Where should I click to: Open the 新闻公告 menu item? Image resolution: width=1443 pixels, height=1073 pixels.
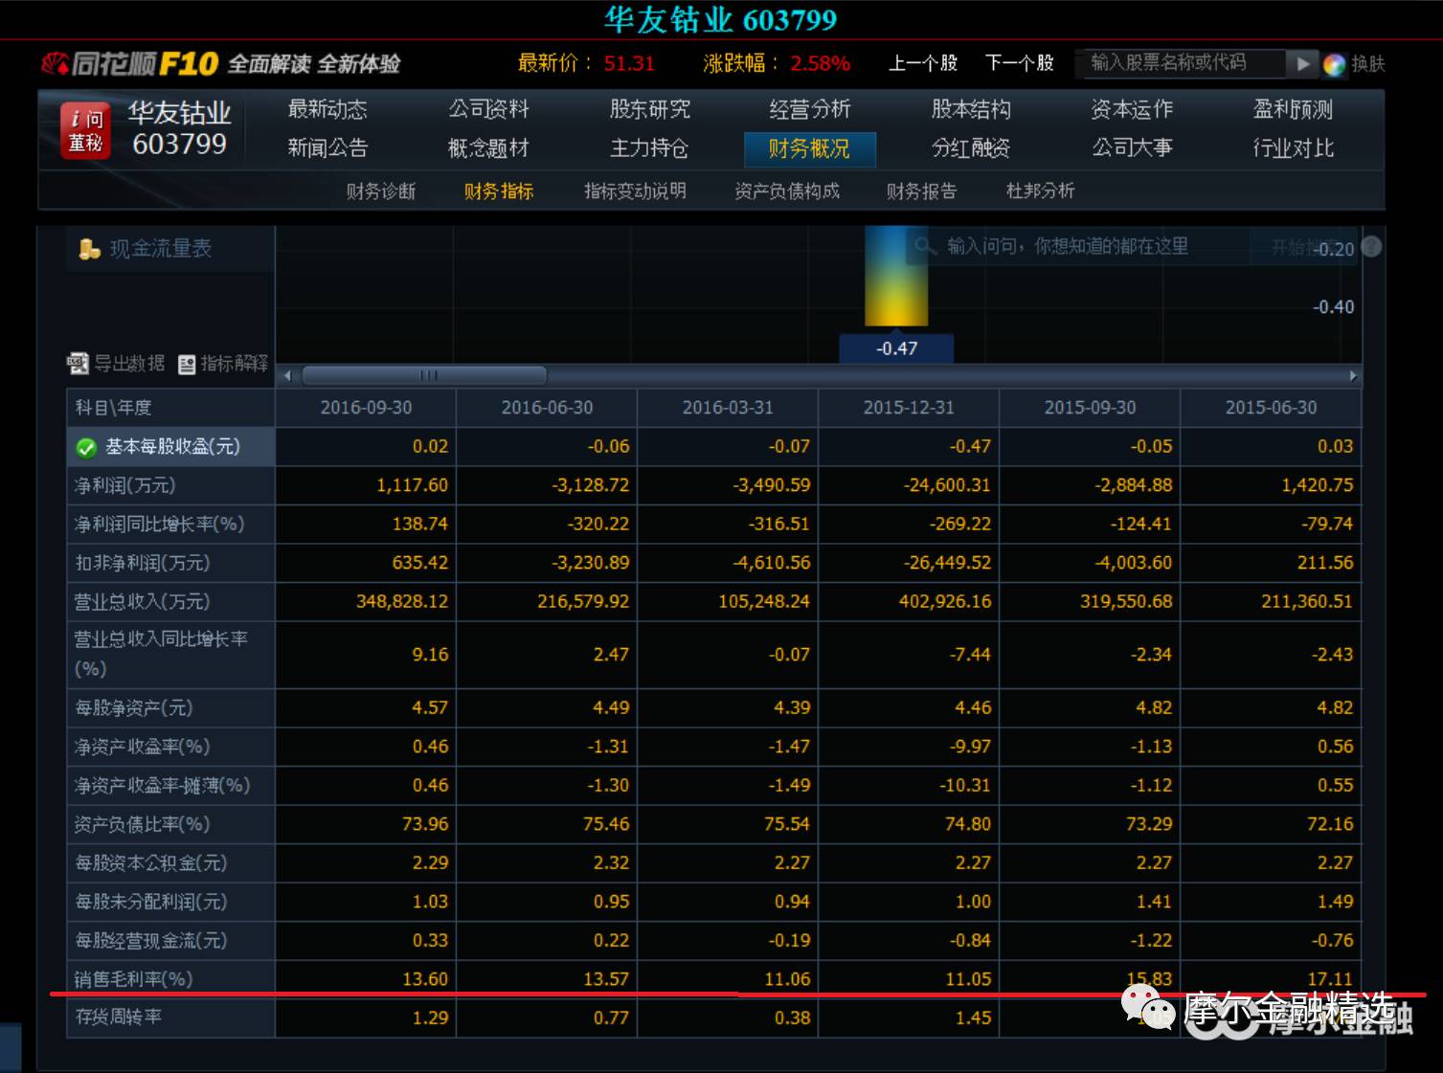[327, 147]
